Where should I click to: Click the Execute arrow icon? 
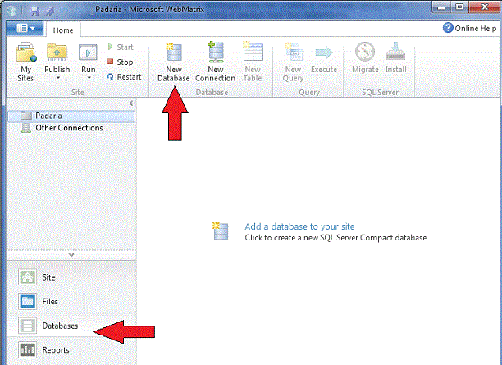click(x=324, y=52)
